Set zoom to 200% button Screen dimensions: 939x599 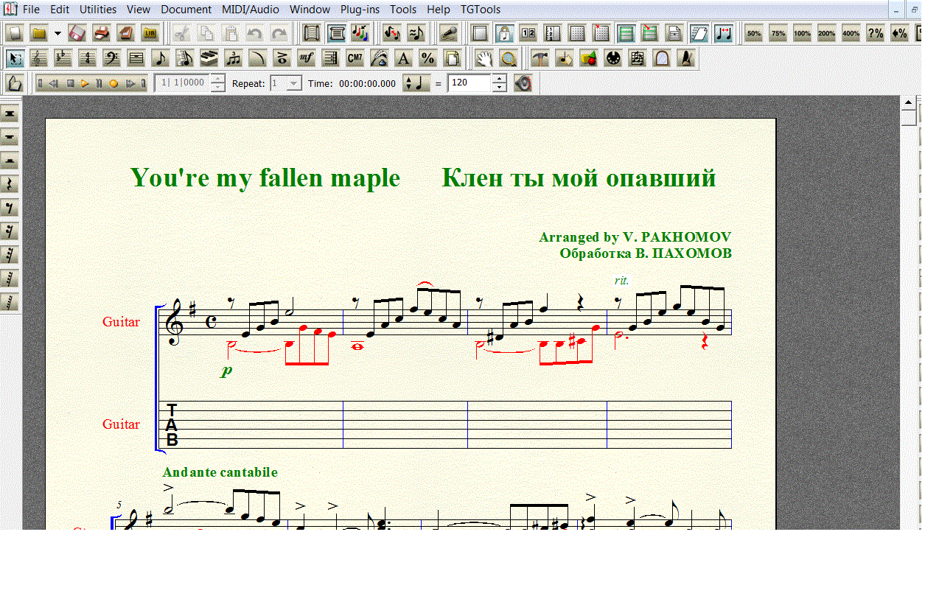click(826, 33)
